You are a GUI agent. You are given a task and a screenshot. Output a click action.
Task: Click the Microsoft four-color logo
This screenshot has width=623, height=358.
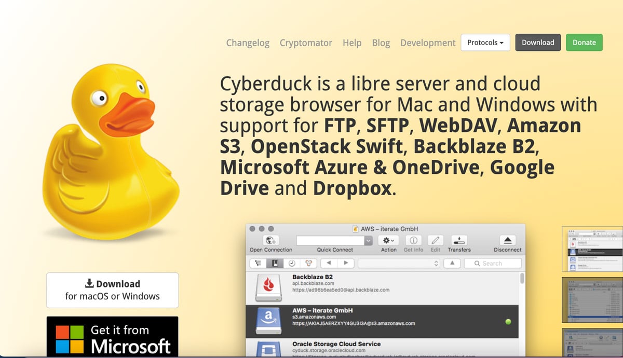coord(70,339)
